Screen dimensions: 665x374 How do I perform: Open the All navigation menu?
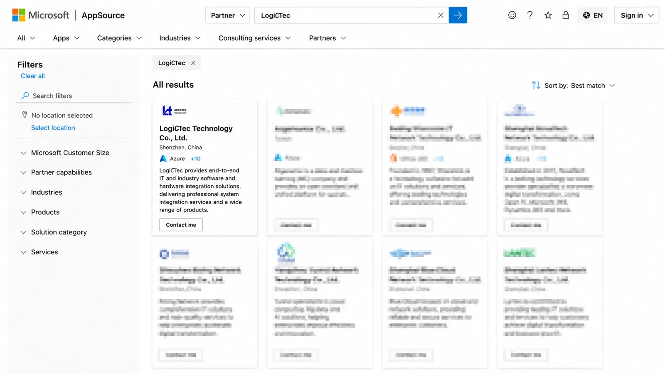click(26, 38)
